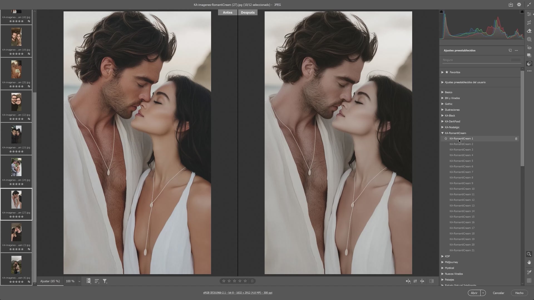Image resolution: width=534 pixels, height=300 pixels.
Task: Select the red eye removal tool
Action: click(529, 48)
